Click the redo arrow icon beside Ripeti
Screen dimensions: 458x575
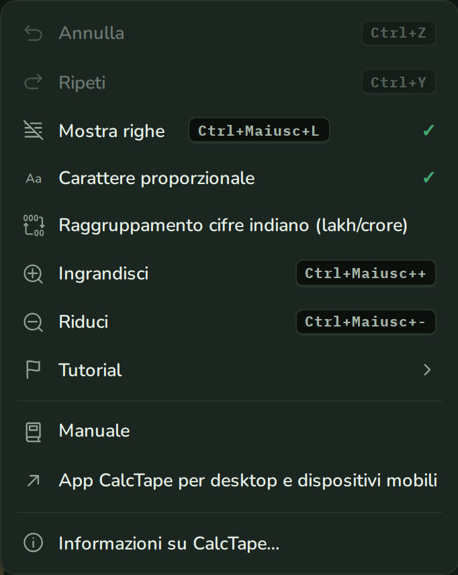(34, 82)
